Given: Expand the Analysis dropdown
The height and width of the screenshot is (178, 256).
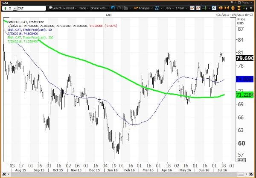Looking at the screenshot, I should [x=145, y=8].
